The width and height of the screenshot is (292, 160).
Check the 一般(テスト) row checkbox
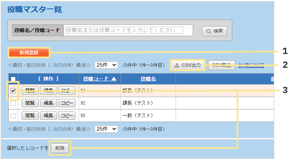pyautogui.click(x=13, y=116)
